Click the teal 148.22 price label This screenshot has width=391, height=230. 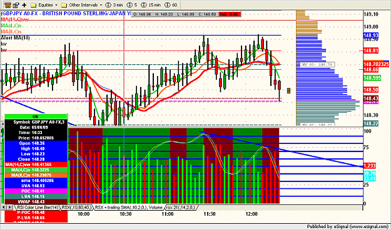pos(371,123)
